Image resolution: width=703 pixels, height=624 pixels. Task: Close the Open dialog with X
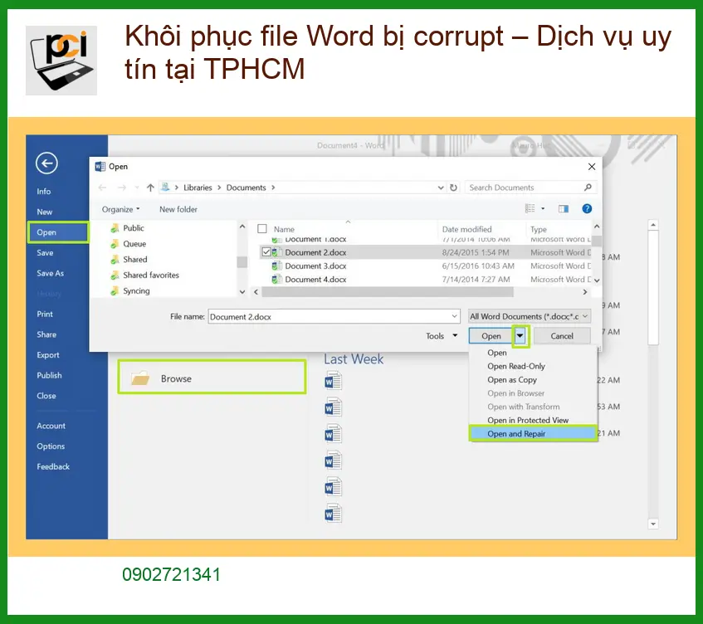pyautogui.click(x=592, y=166)
